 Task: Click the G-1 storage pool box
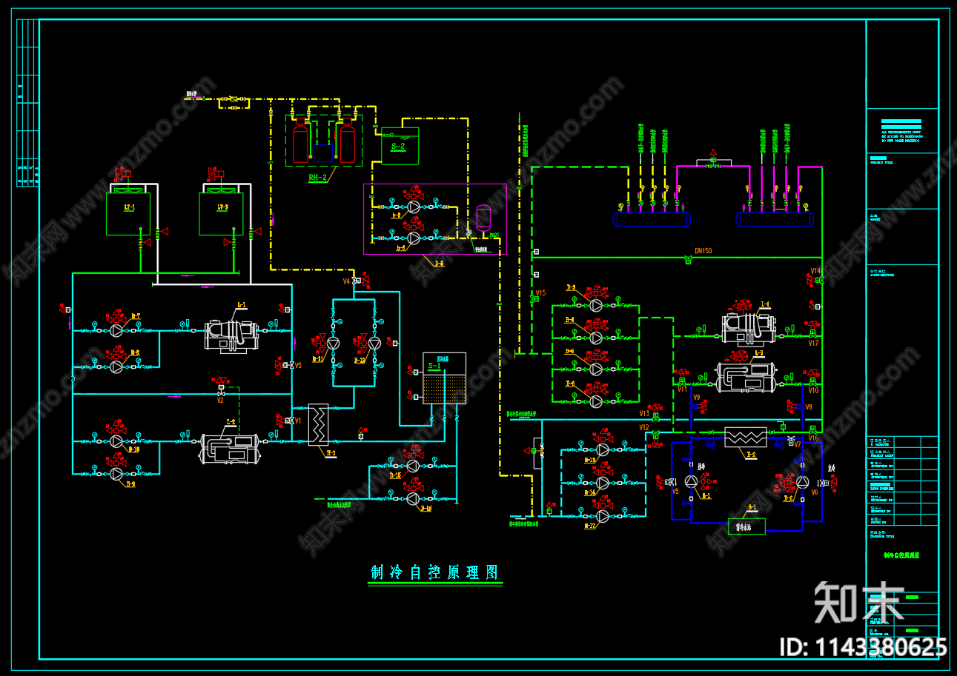click(x=747, y=527)
